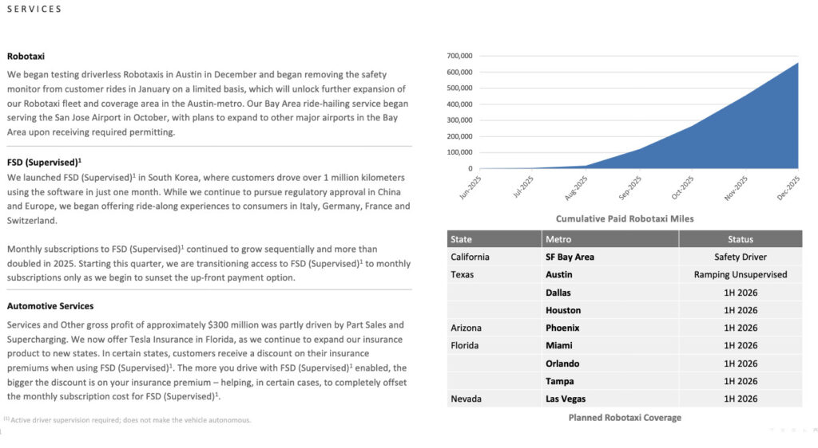The height and width of the screenshot is (448, 818).
Task: Click the Florida state cell
Action: pyautogui.click(x=464, y=346)
